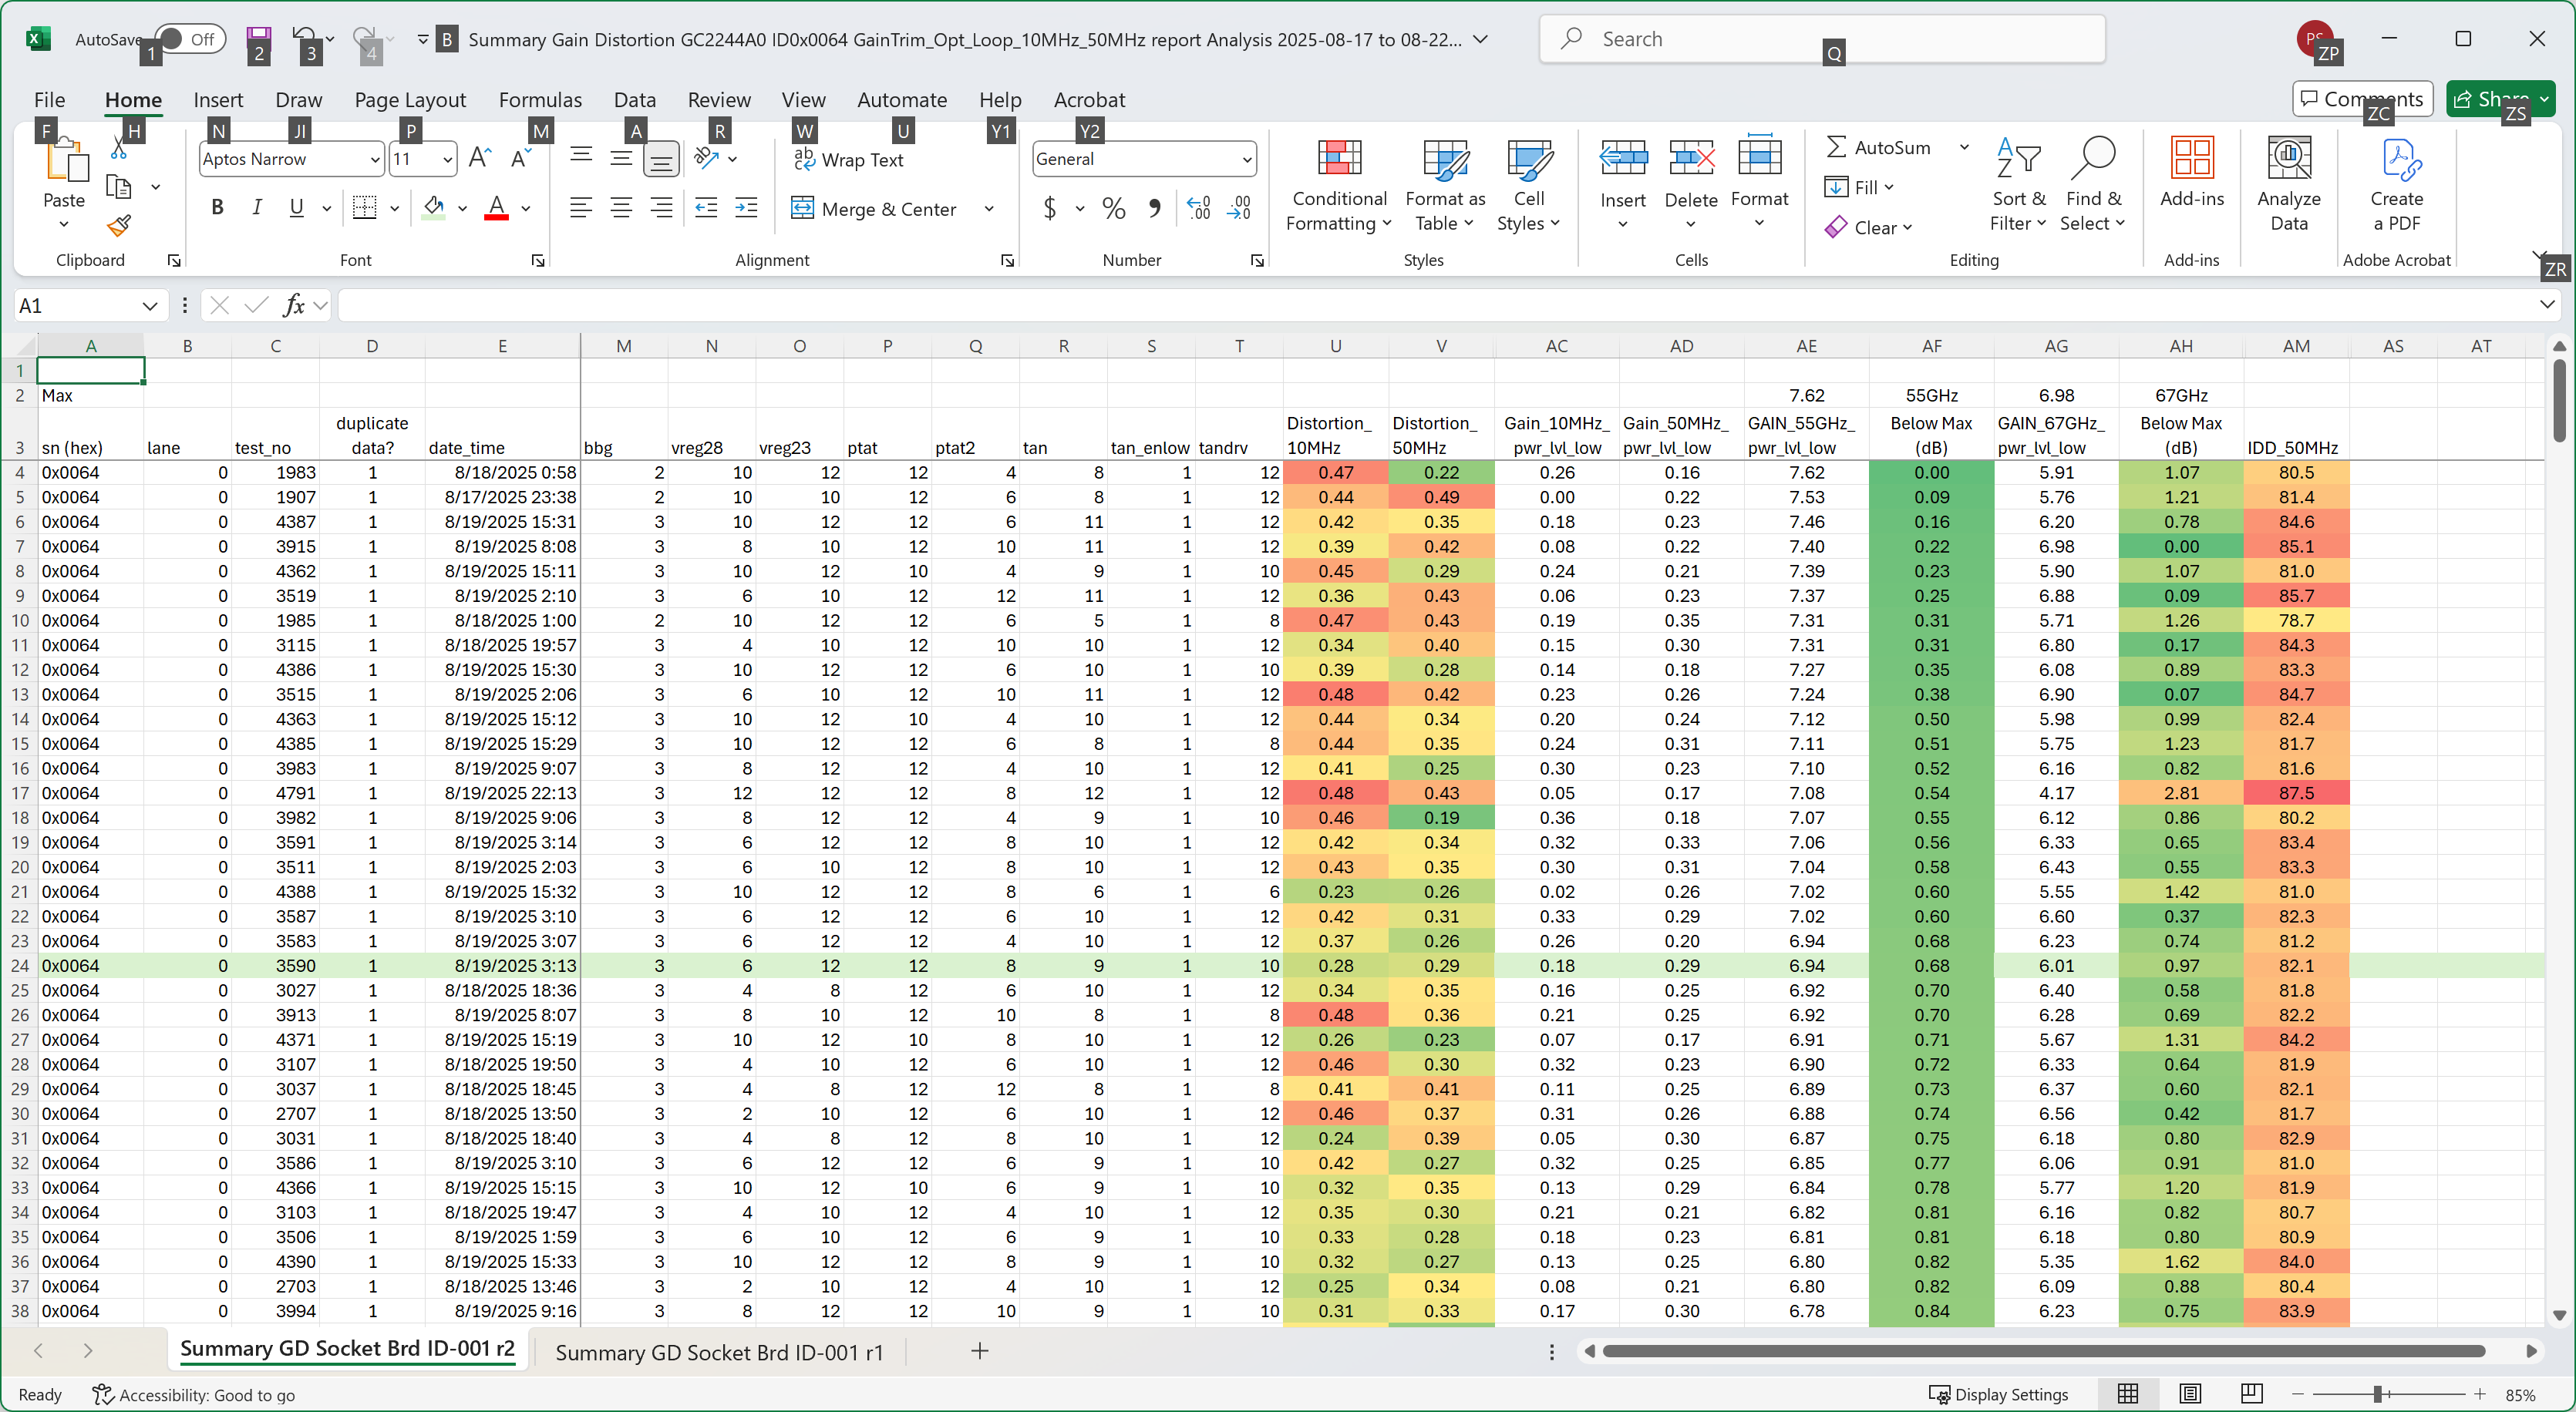The width and height of the screenshot is (2576, 1412).
Task: Click the Format Painter icon
Action: 119,227
